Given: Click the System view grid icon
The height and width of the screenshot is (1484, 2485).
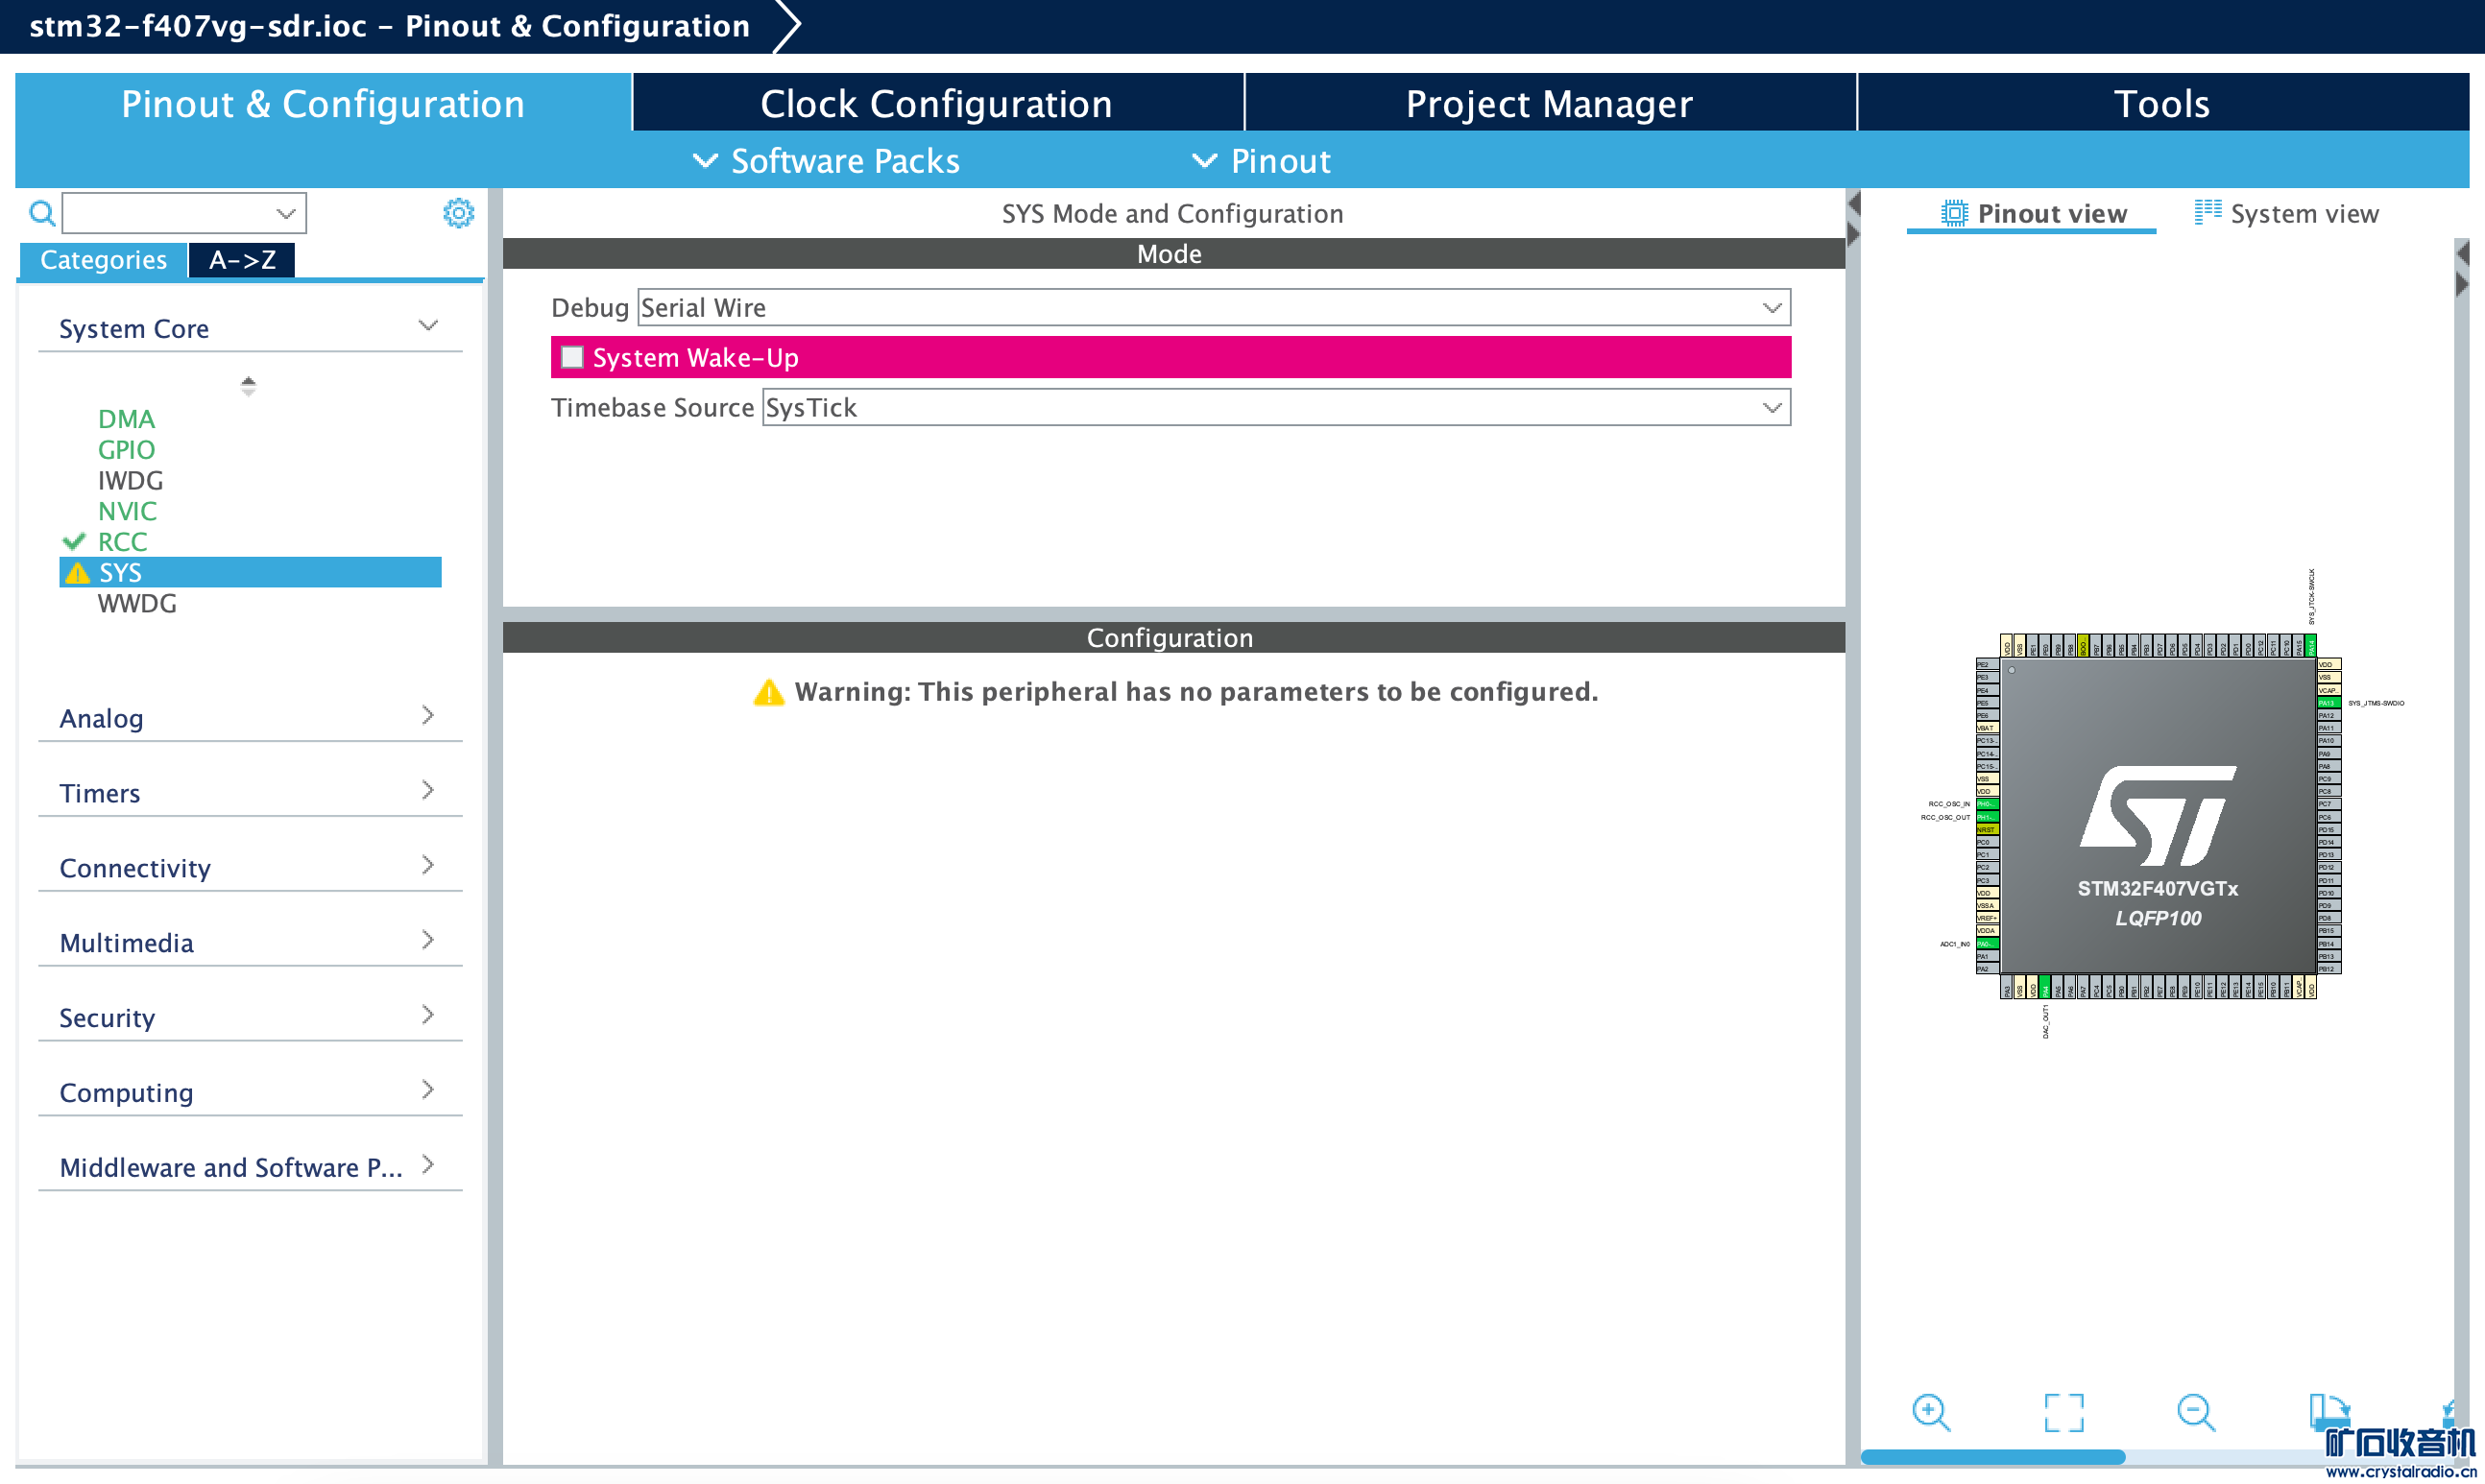Looking at the screenshot, I should (2207, 213).
